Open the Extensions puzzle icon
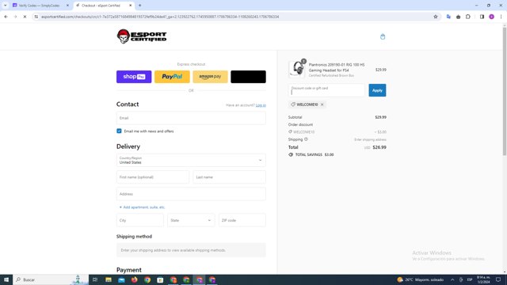This screenshot has width=507, height=285. [x=468, y=17]
